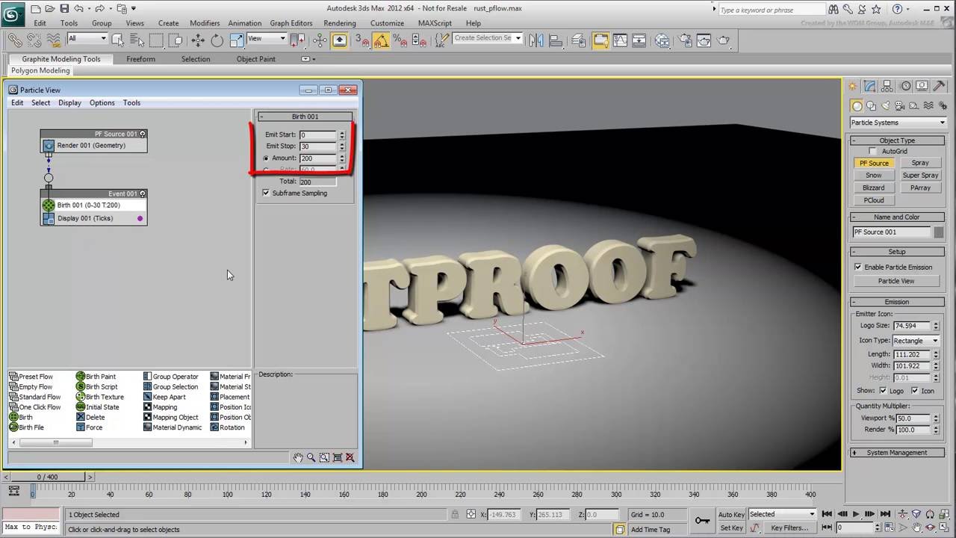Open the Rendering menu
Image resolution: width=956 pixels, height=538 pixels.
pyautogui.click(x=340, y=23)
